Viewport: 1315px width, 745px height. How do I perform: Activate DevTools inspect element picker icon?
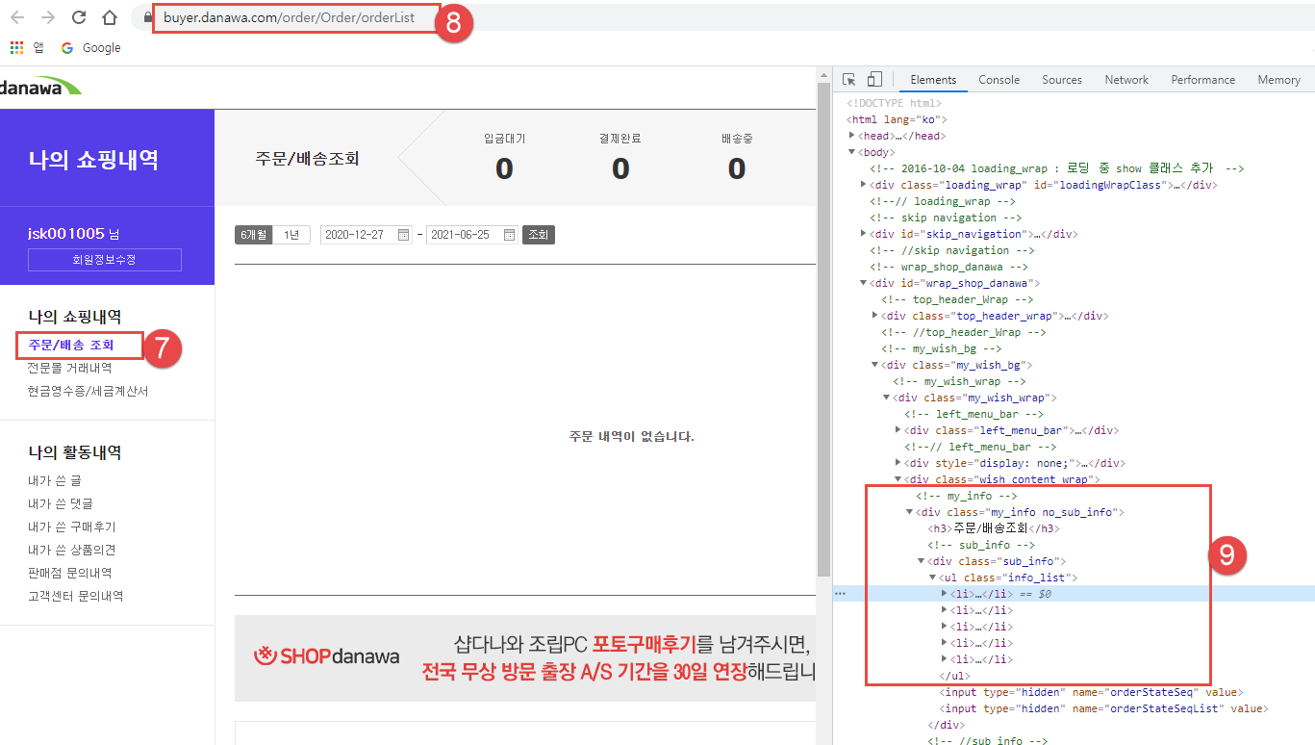click(x=849, y=80)
